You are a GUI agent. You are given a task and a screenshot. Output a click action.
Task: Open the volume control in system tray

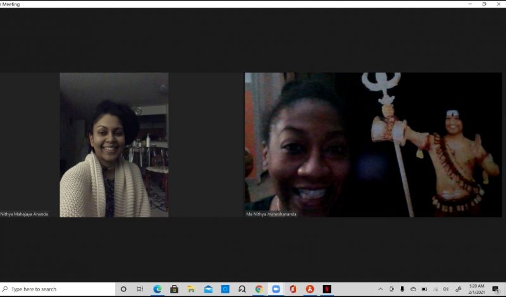446,289
